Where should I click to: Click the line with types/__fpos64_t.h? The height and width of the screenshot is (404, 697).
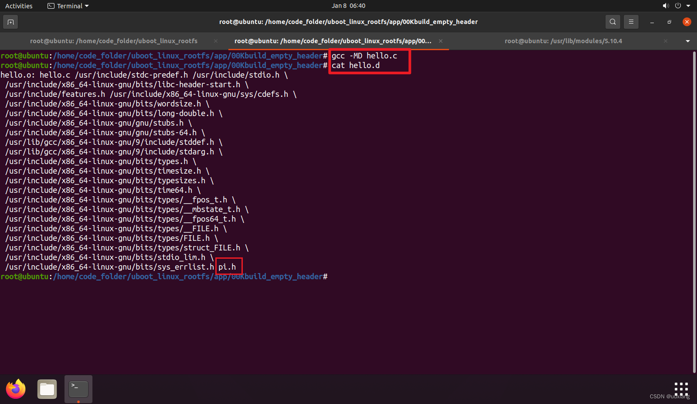tap(125, 219)
